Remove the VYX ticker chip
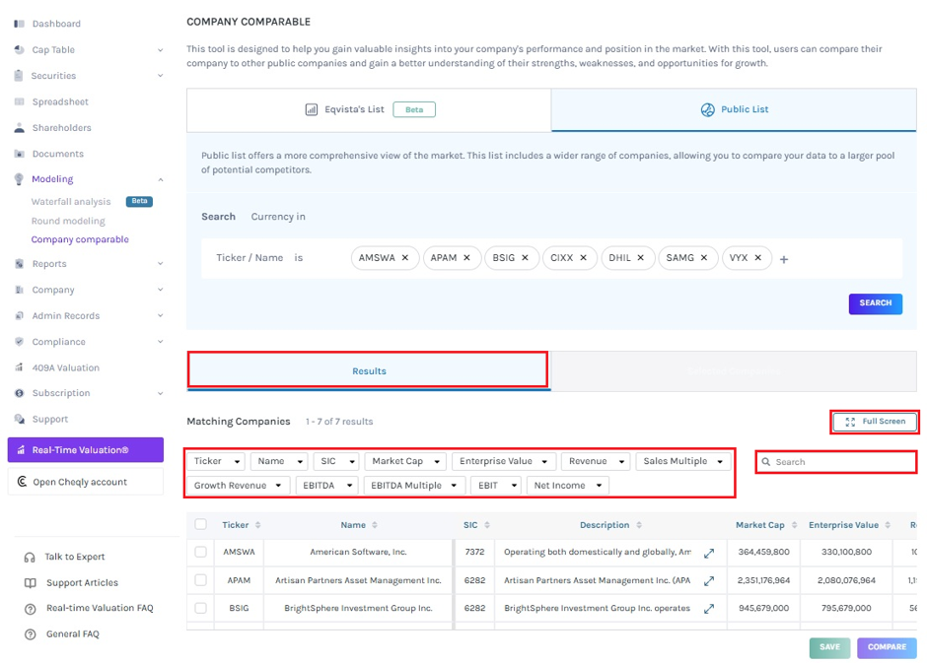This screenshot has width=927, height=663. [x=758, y=258]
